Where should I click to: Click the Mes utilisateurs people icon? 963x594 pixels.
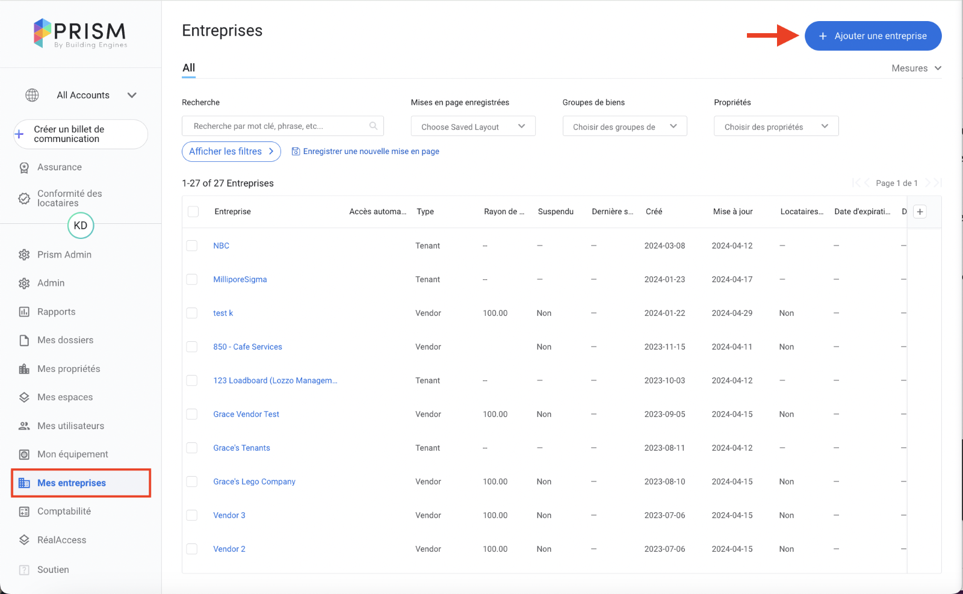click(x=24, y=426)
